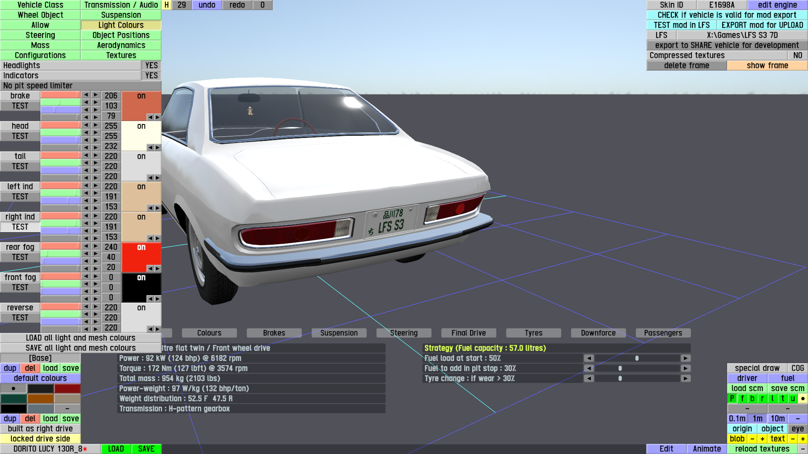Decrease tyre change wear left arrow
The width and height of the screenshot is (808, 454).
point(589,378)
